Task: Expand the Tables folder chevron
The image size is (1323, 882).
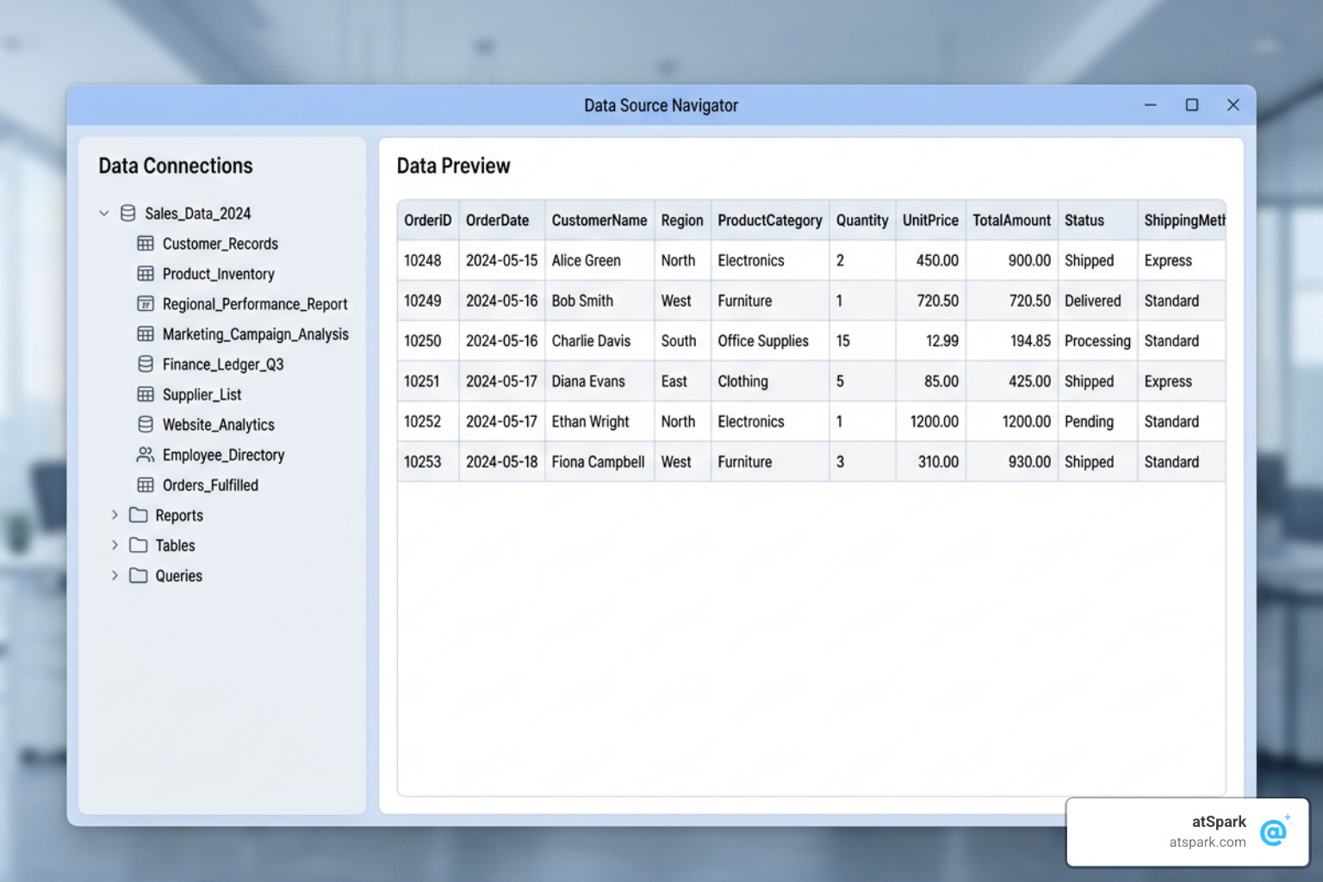Action: coord(115,545)
